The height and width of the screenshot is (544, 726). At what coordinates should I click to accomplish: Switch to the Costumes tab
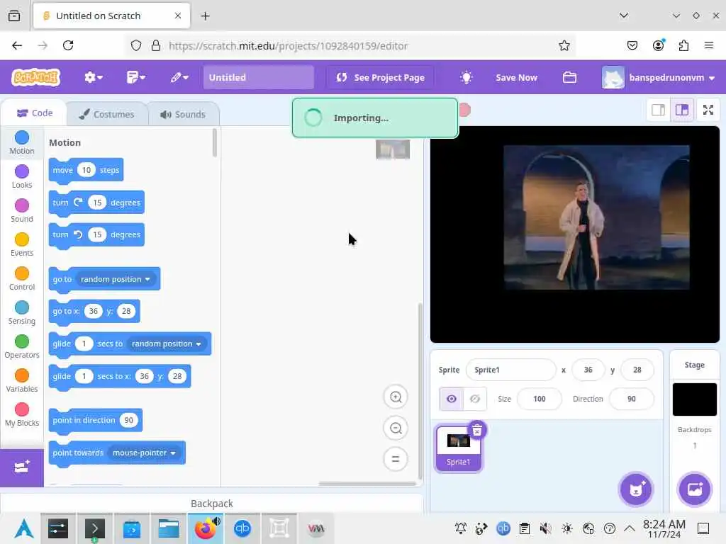click(x=107, y=114)
